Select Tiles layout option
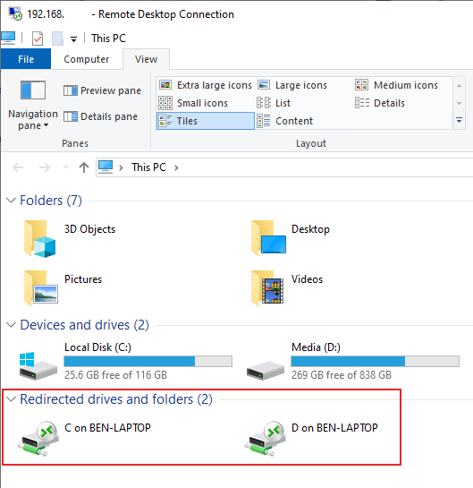473x488 pixels. [x=205, y=121]
